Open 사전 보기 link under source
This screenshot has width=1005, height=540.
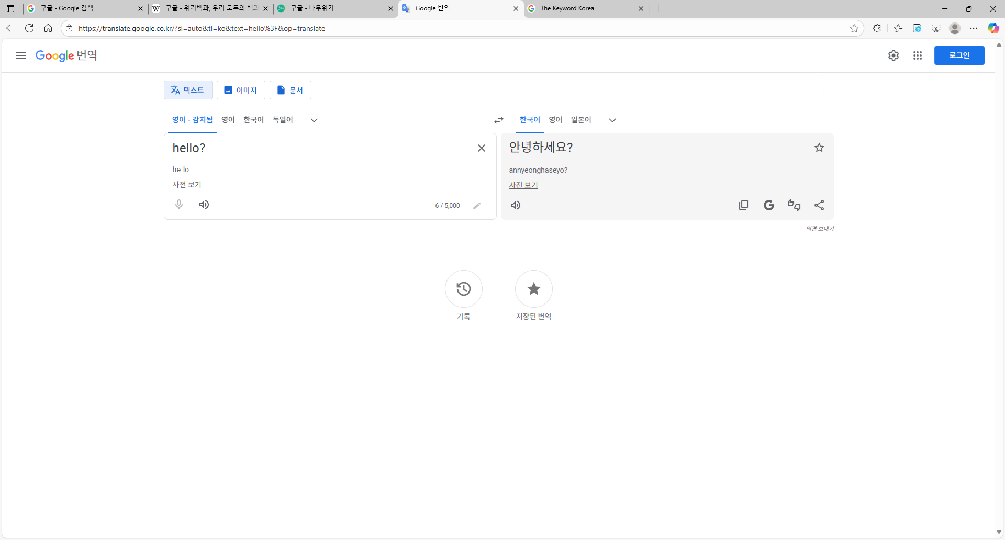click(x=187, y=185)
